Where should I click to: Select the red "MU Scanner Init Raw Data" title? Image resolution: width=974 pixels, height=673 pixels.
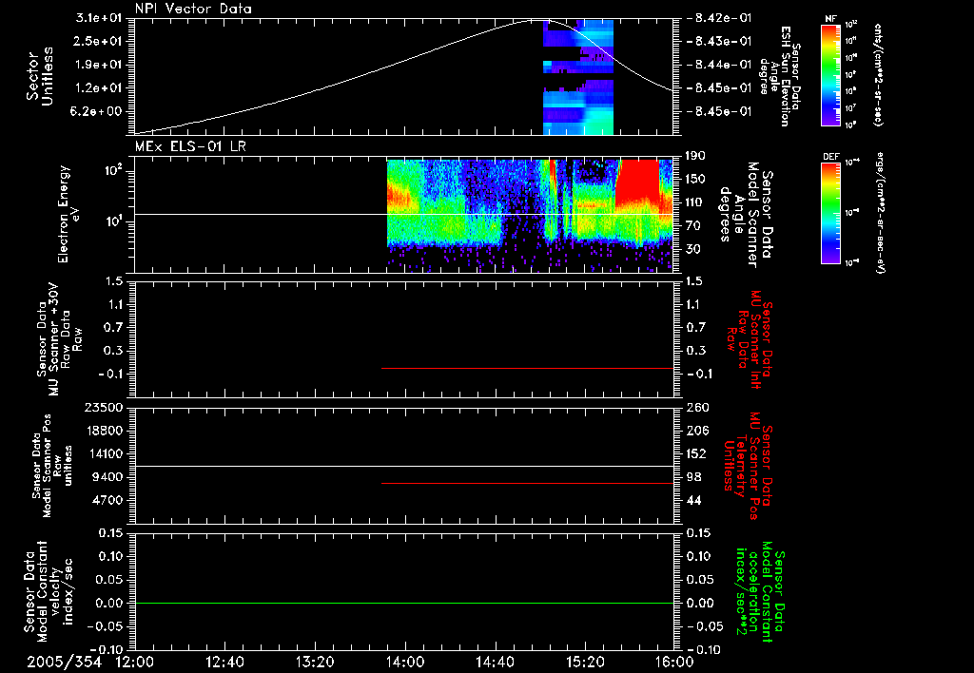pyautogui.click(x=750, y=339)
